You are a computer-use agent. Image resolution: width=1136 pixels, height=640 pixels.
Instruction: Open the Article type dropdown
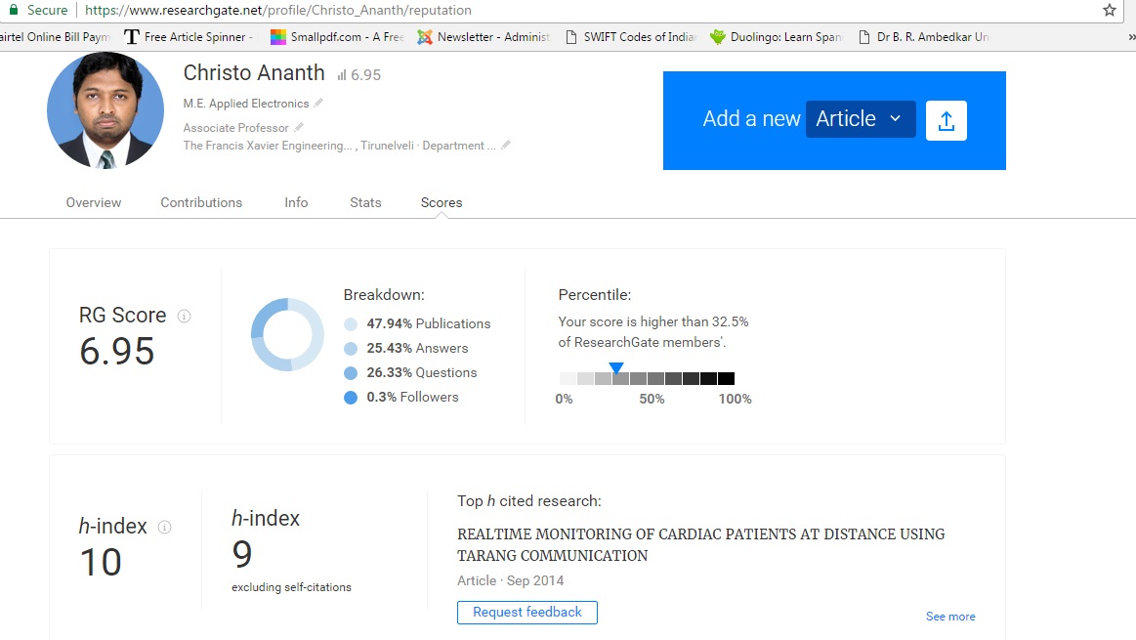[861, 119]
